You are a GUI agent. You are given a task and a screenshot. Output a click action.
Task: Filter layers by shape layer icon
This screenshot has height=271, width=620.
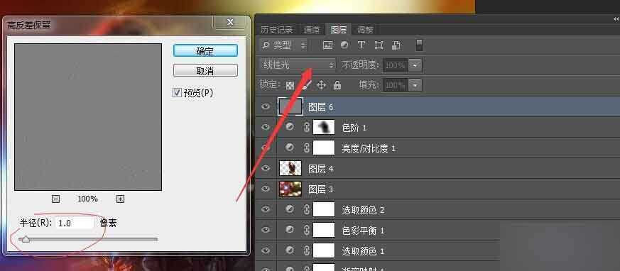point(379,45)
